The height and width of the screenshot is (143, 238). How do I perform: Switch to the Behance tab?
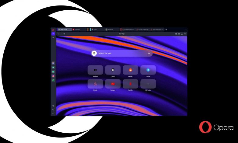[112, 30]
